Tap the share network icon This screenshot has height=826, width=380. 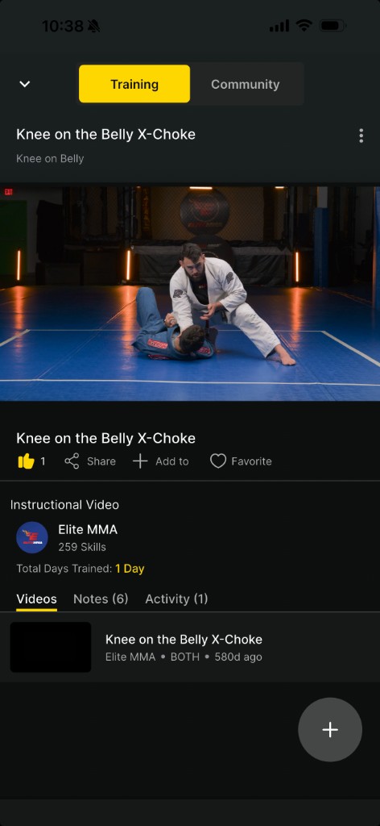pos(72,461)
